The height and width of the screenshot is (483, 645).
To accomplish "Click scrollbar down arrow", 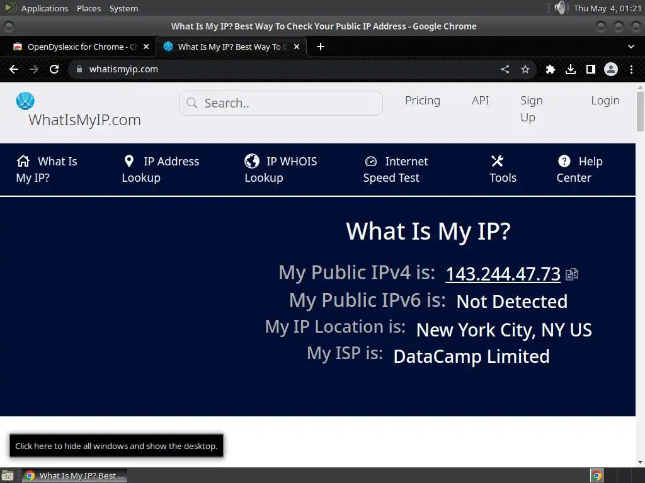I will click(640, 462).
